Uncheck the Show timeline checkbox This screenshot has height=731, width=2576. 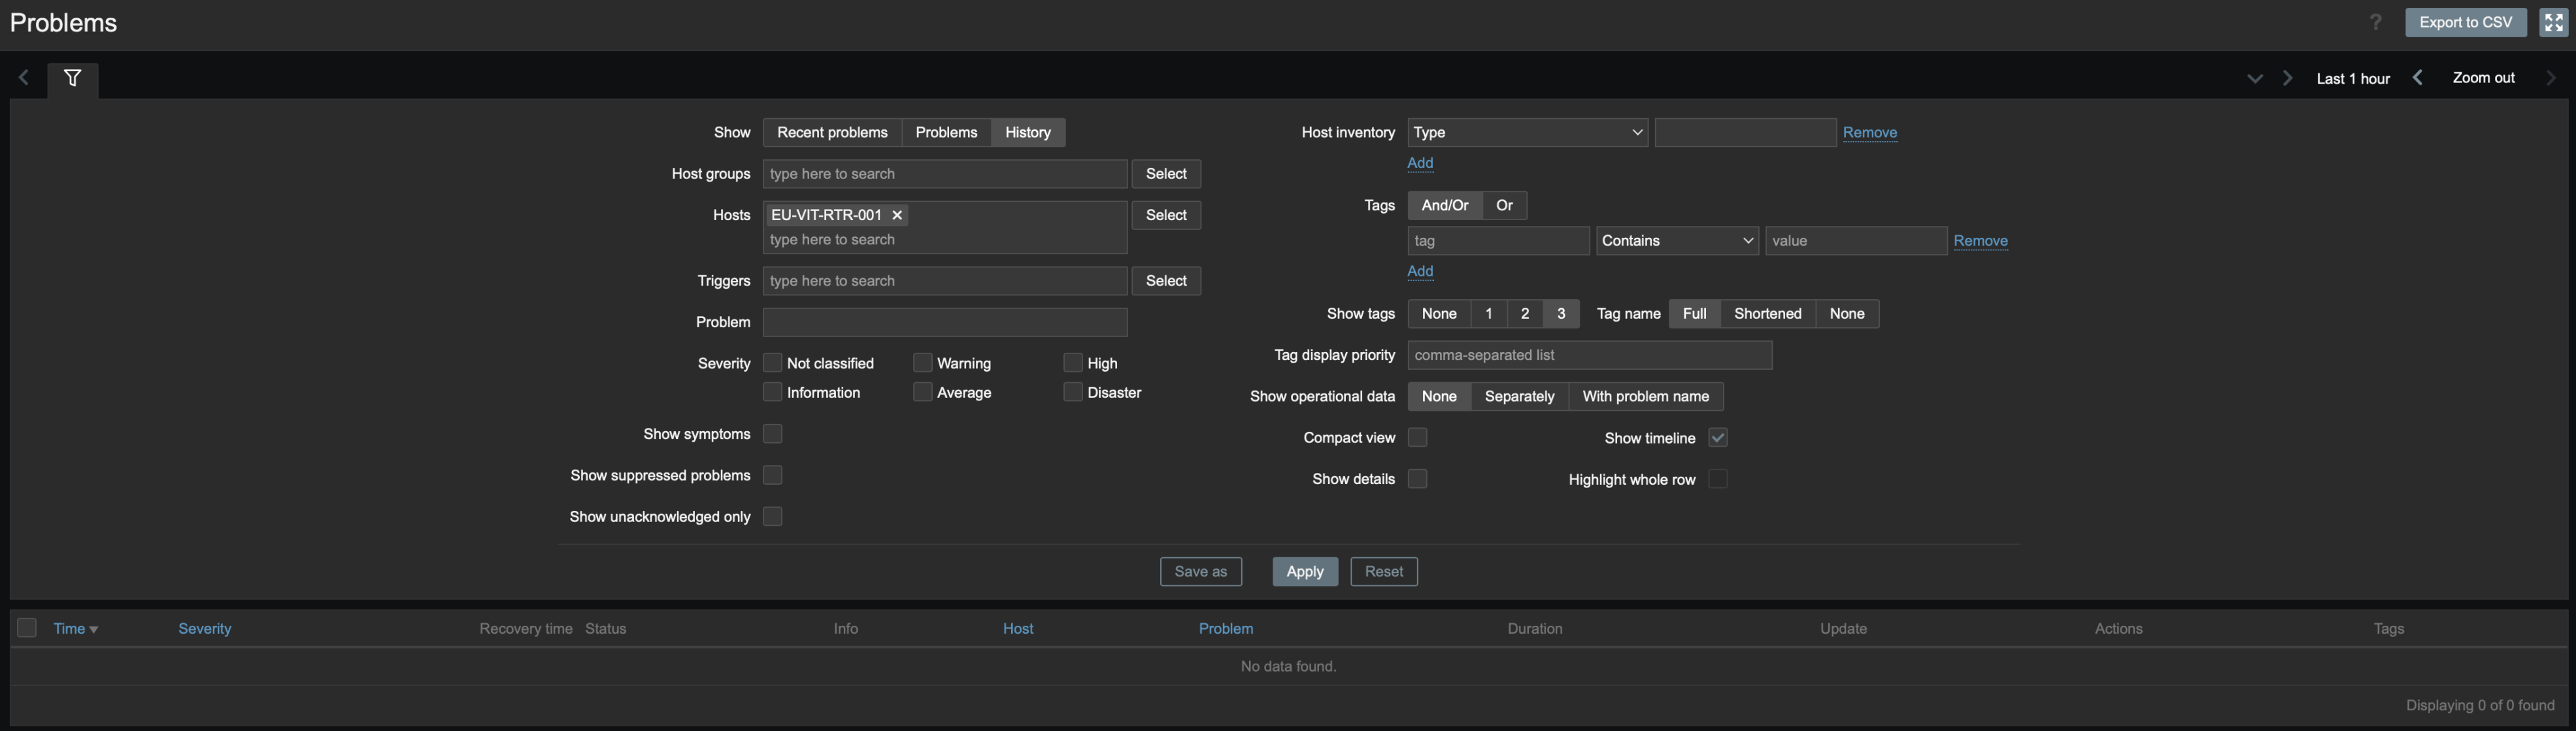coord(1717,438)
